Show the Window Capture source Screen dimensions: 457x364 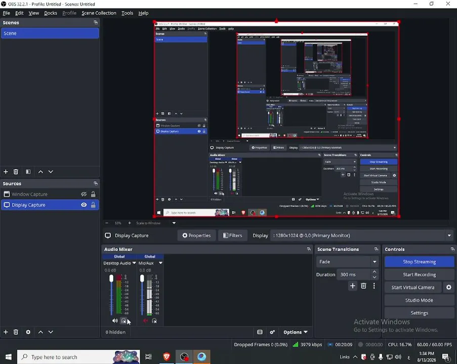(84, 194)
